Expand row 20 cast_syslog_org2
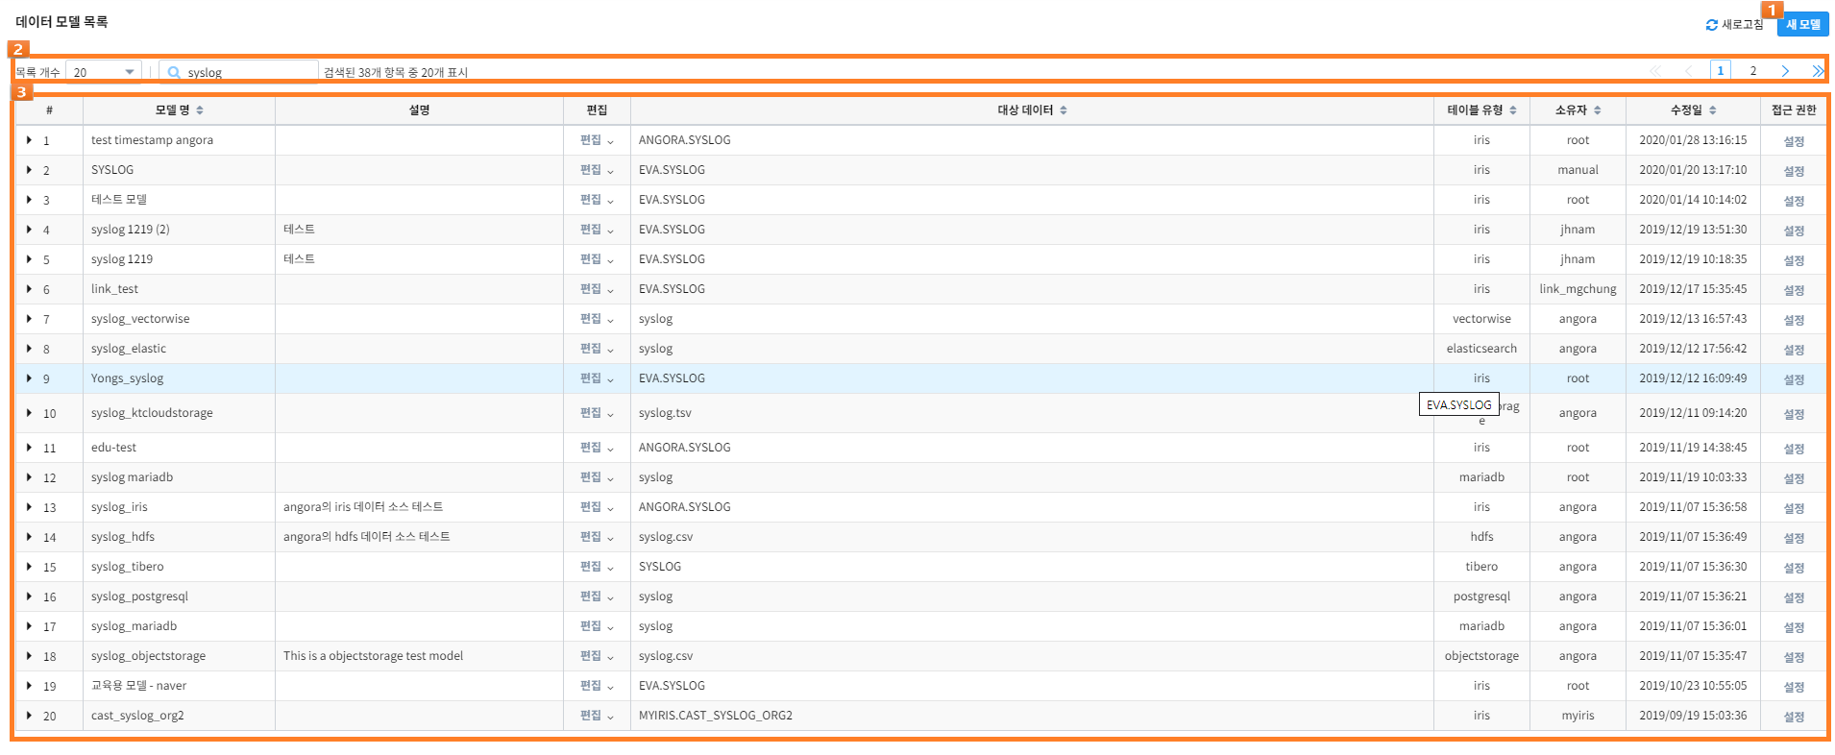 point(29,716)
